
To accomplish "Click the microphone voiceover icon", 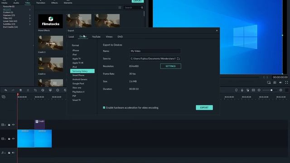I will pyautogui.click(x=242, y=90).
